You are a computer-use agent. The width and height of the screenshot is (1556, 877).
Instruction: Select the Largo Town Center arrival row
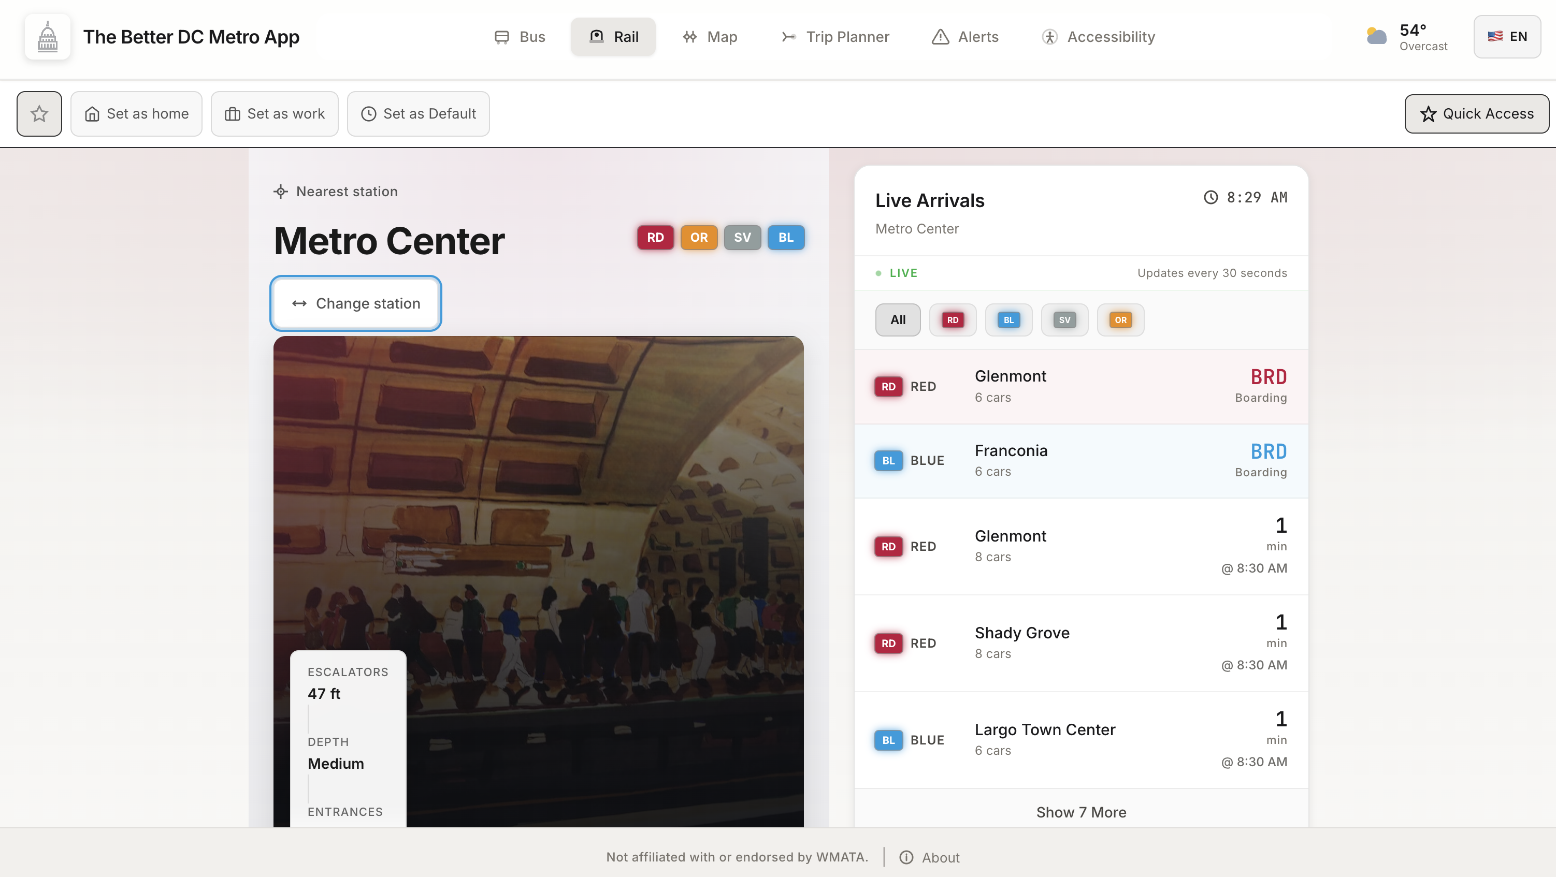1081,740
